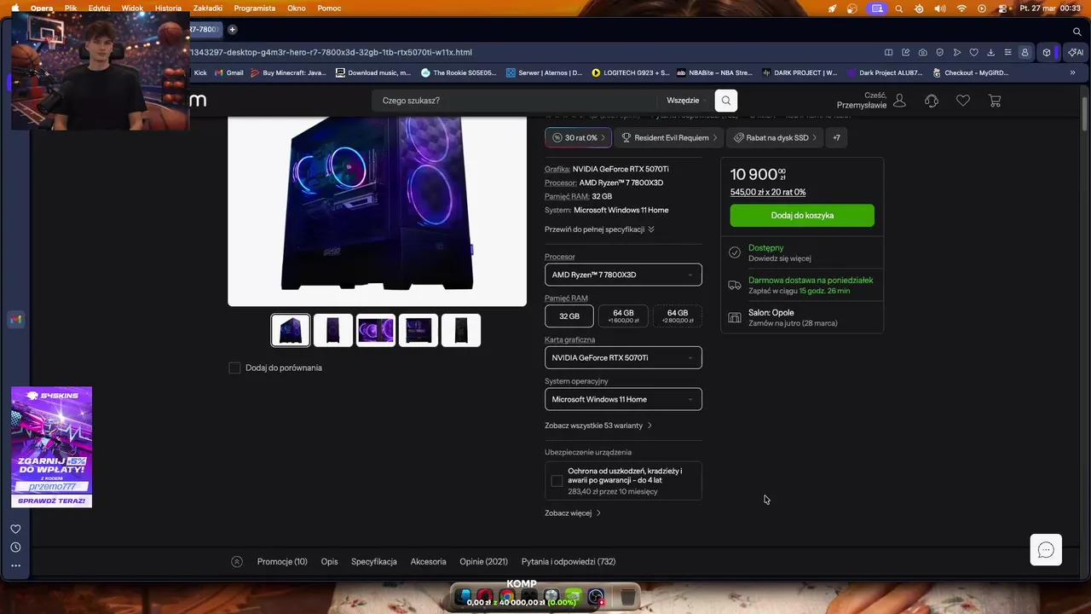This screenshot has width=1091, height=614.
Task: Open the 545,00 zł x 20 rat 0% link
Action: [768, 193]
